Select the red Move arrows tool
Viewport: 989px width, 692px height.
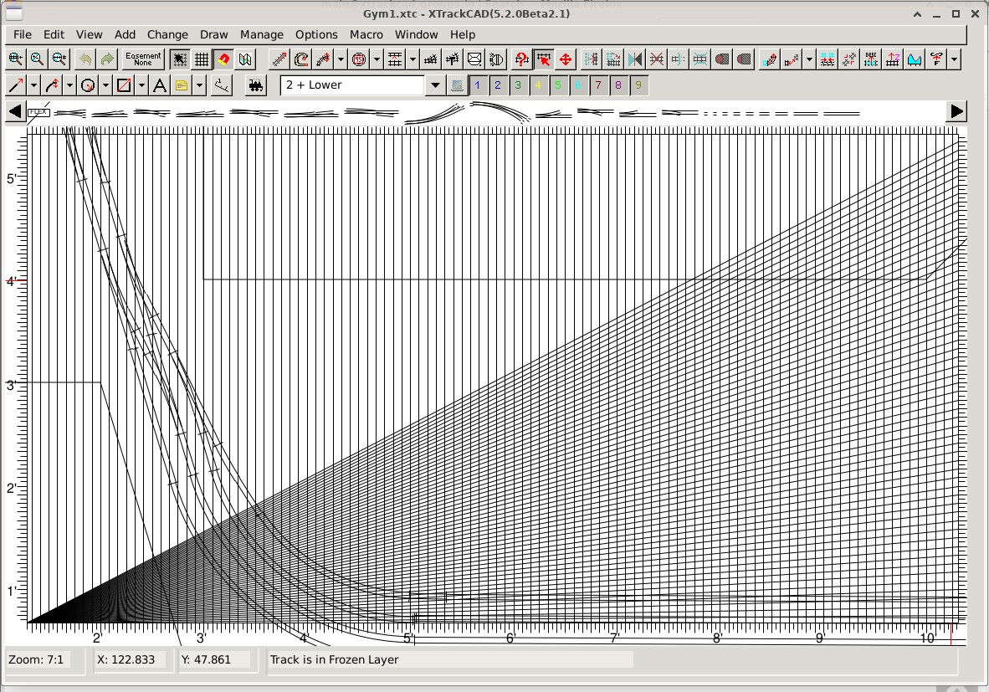pos(566,59)
